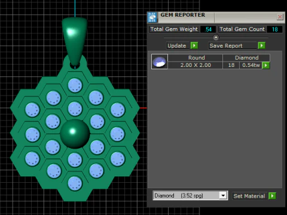Select the round diamond gem thumbnail
Image resolution: width=287 pixels, height=215 pixels.
(160, 62)
